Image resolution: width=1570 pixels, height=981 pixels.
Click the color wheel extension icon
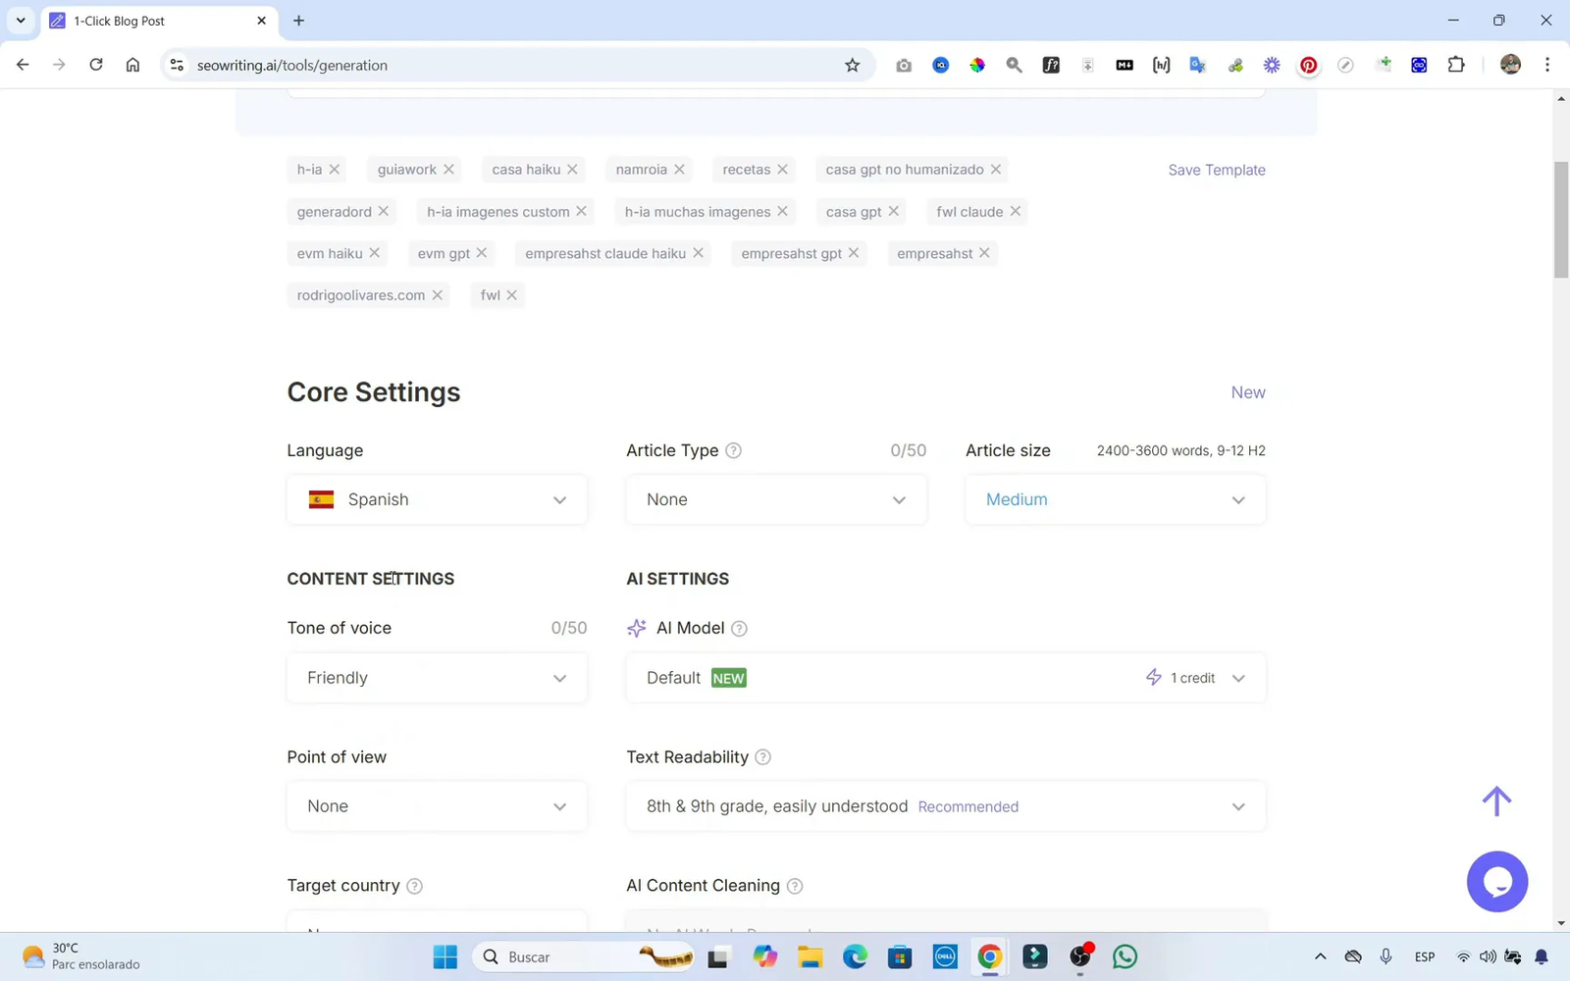click(x=976, y=65)
